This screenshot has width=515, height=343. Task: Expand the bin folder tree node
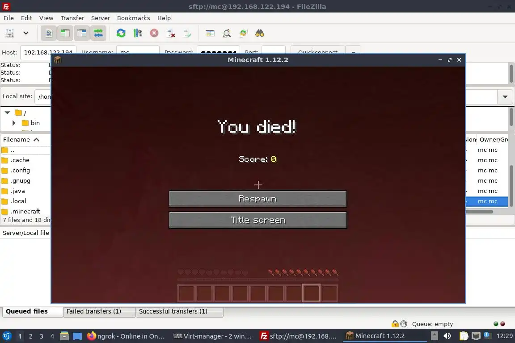[14, 123]
